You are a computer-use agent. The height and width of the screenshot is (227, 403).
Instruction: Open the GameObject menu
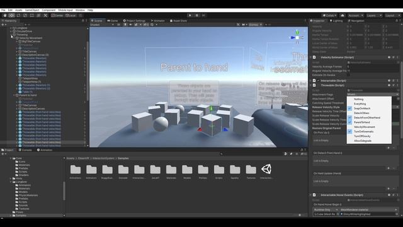point(32,10)
